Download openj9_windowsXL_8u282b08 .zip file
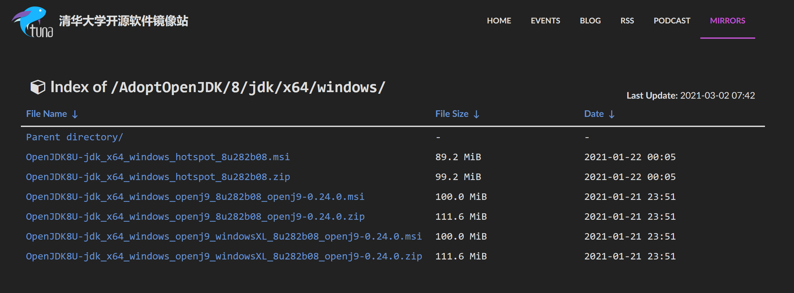The width and height of the screenshot is (794, 293). tap(224, 256)
